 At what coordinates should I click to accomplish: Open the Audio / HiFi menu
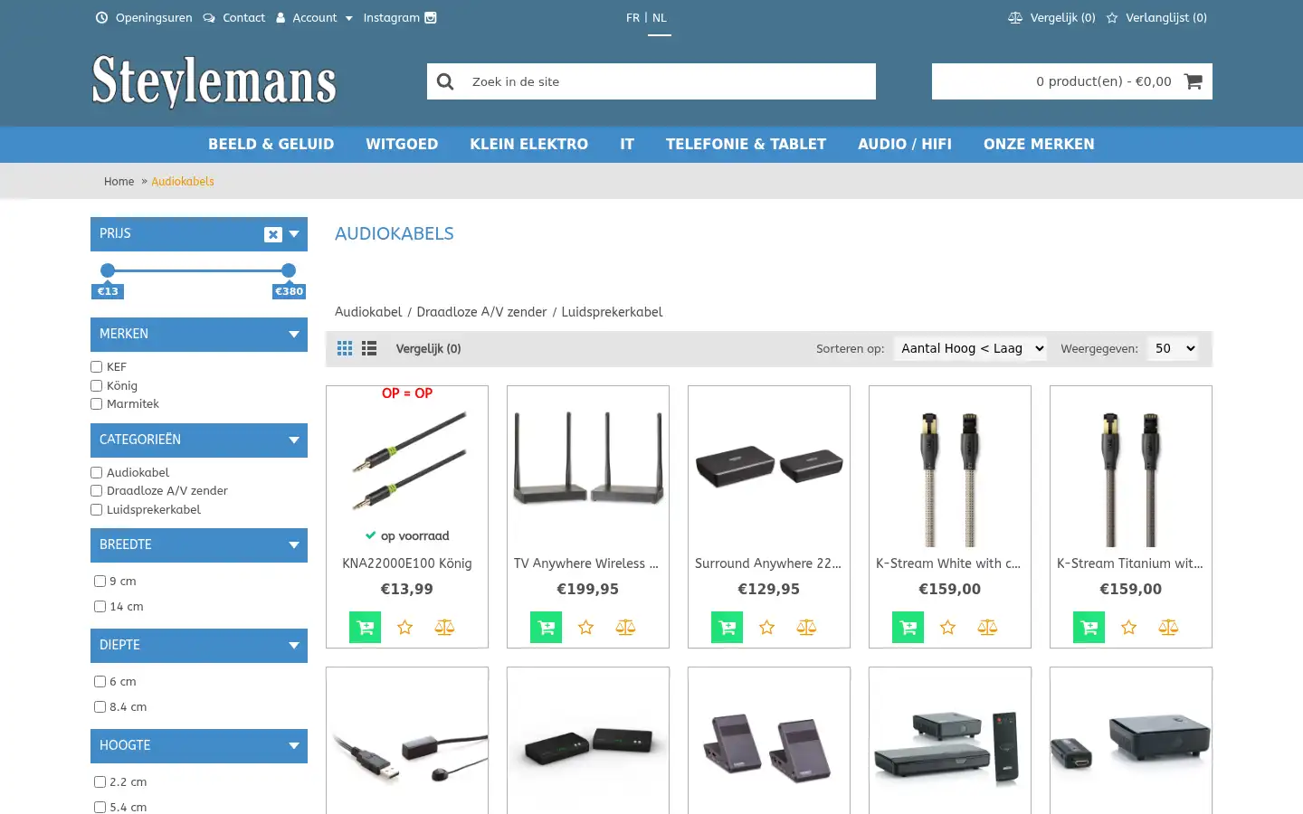coord(905,144)
